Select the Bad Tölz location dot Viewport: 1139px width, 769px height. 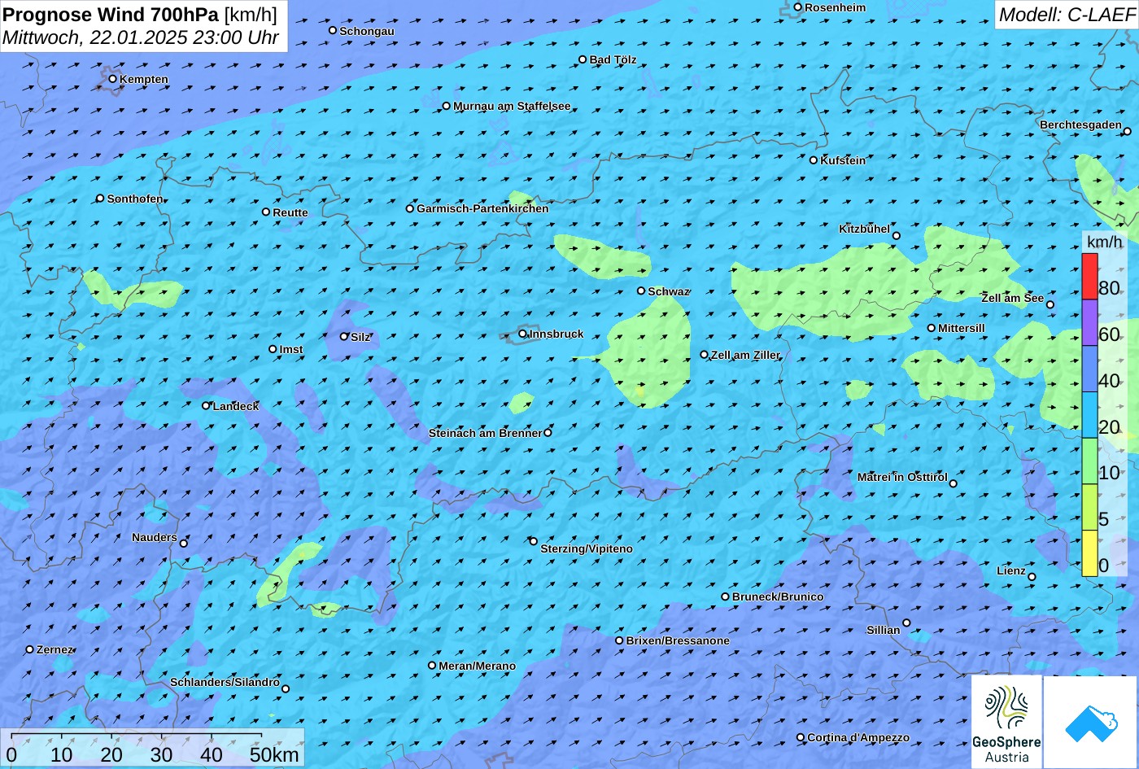click(x=583, y=59)
